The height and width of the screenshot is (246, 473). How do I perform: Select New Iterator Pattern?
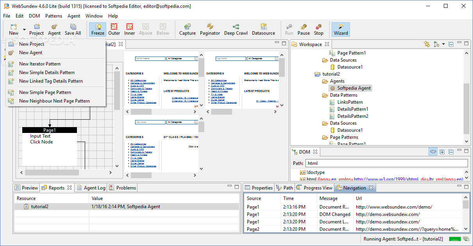coord(40,64)
